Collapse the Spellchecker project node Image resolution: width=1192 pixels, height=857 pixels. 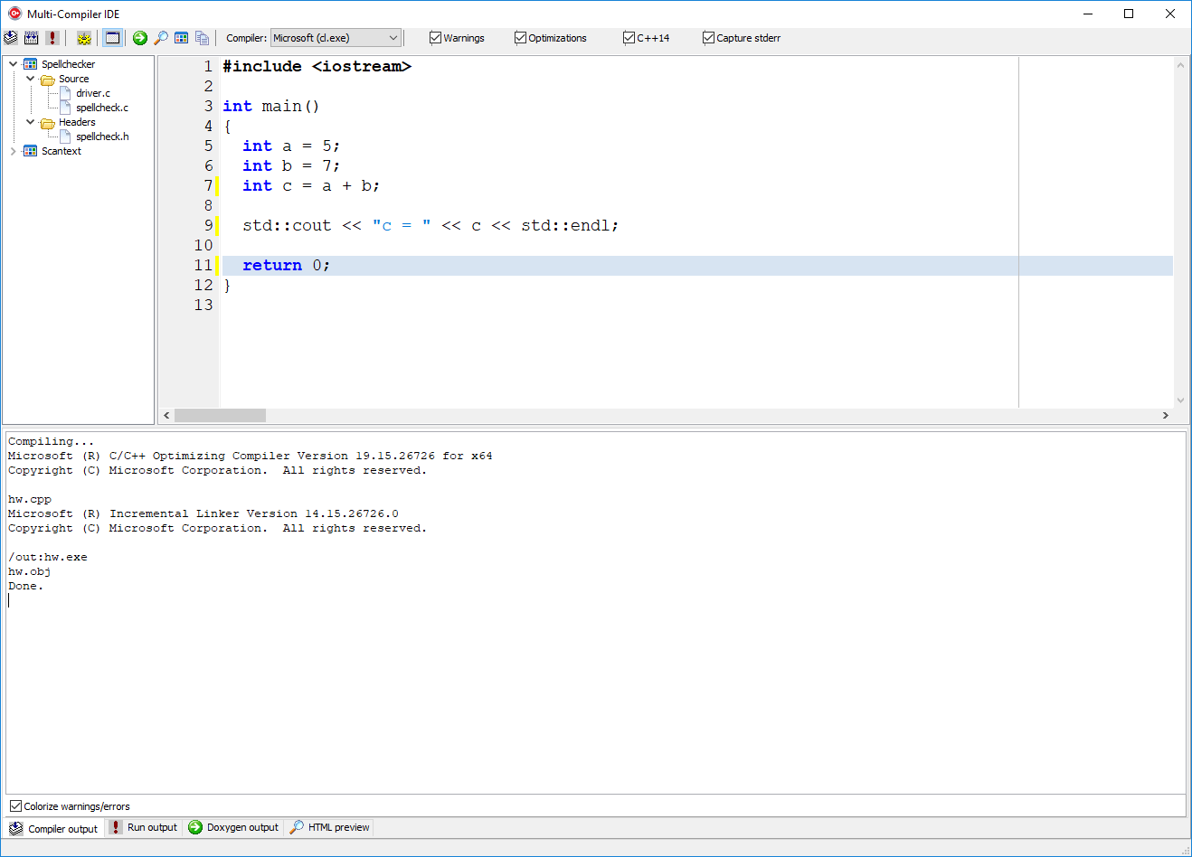coord(13,64)
